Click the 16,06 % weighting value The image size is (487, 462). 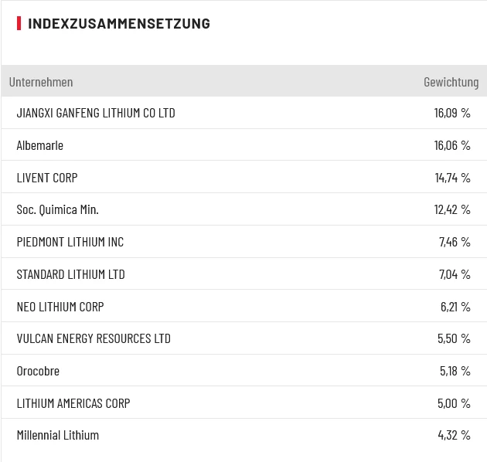pyautogui.click(x=452, y=145)
